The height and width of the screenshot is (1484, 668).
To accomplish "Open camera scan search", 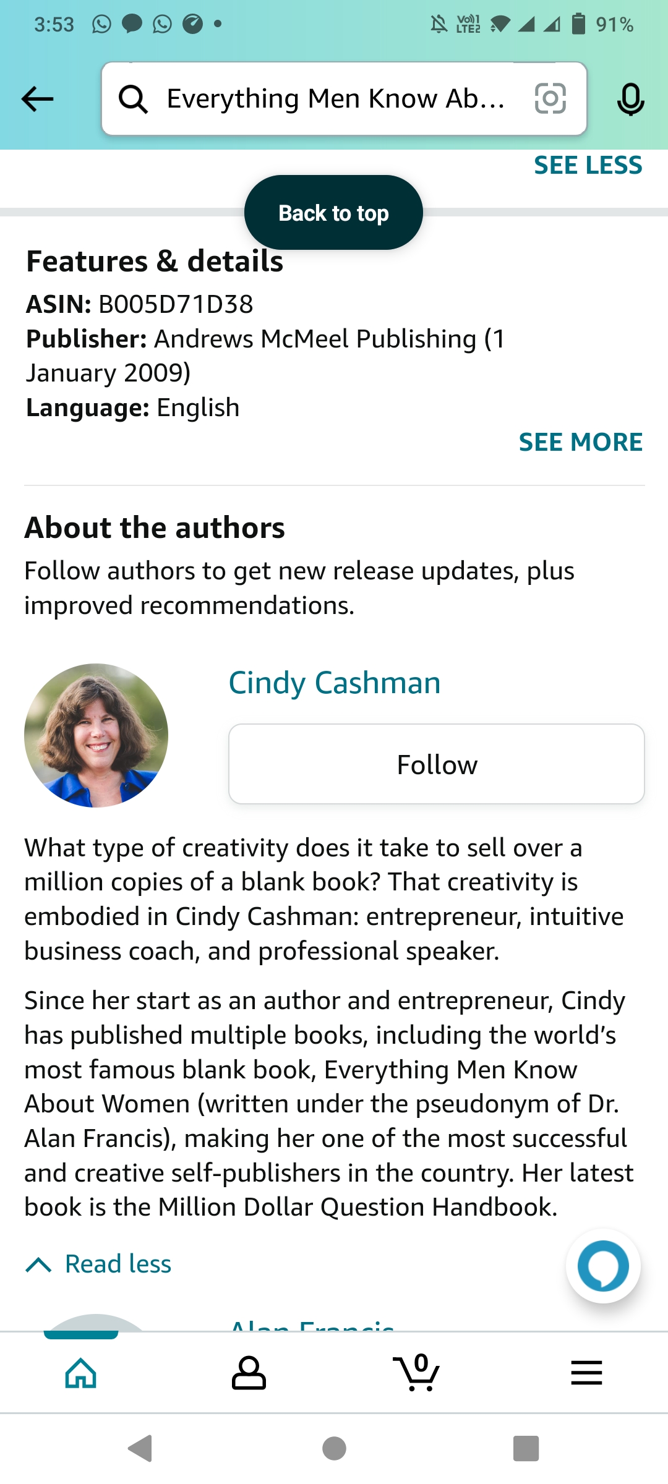I will click(550, 99).
